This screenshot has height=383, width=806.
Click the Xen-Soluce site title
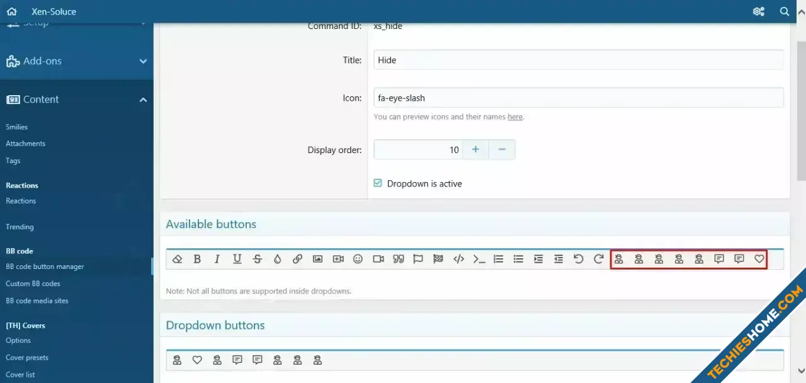[x=54, y=11]
